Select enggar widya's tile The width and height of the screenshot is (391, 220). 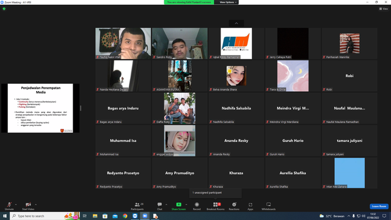coord(180,141)
